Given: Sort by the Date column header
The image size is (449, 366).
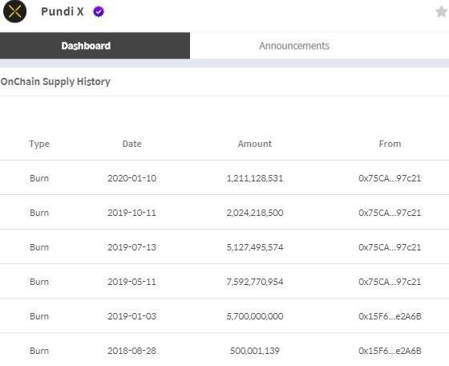Looking at the screenshot, I should tap(131, 144).
